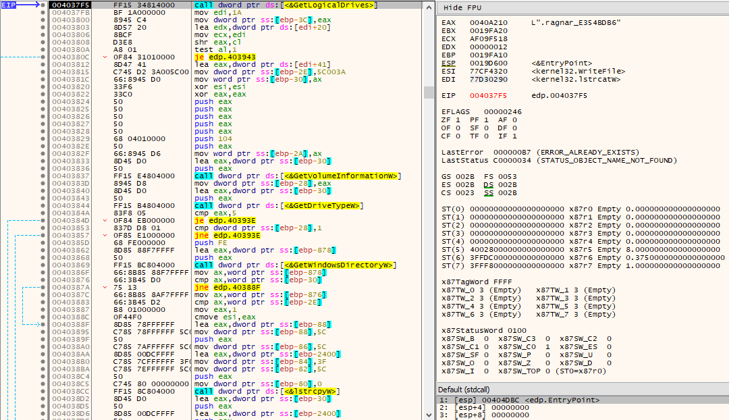729x420 pixels.
Task: Click LastStatus value C0000034
Action: coord(512,161)
